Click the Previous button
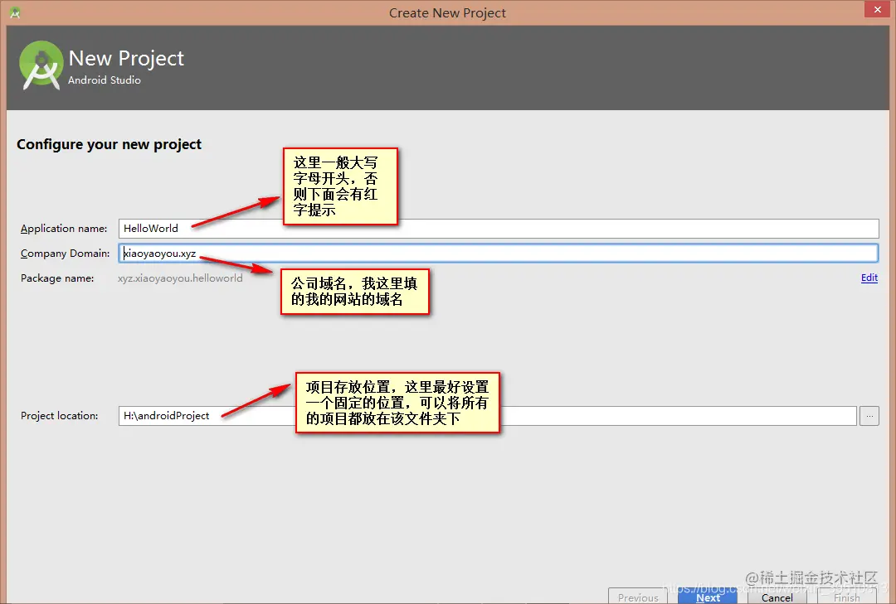The image size is (896, 604). pos(638,597)
